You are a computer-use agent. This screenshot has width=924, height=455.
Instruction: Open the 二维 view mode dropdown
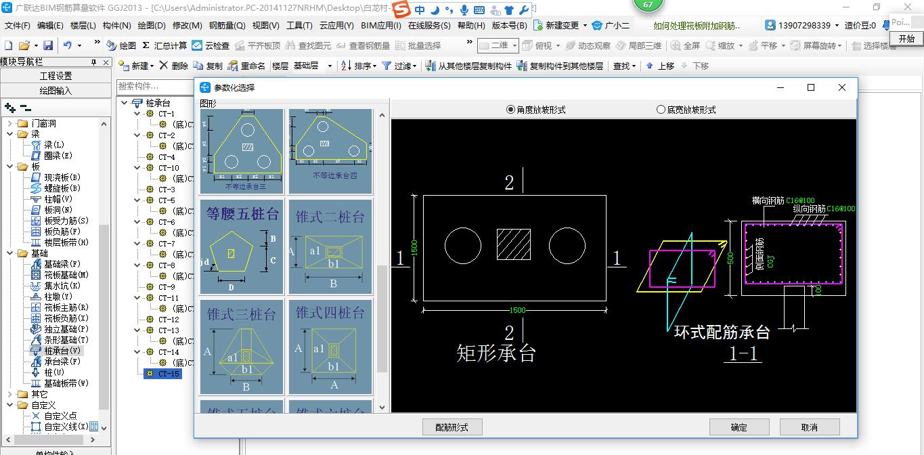point(514,45)
